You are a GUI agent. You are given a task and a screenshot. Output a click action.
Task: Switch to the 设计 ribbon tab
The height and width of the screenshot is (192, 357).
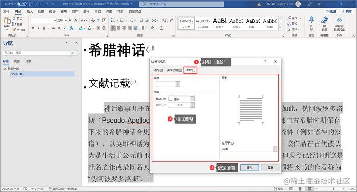(x=53, y=12)
